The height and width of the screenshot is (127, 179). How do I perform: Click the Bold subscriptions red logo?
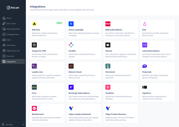click(108, 24)
